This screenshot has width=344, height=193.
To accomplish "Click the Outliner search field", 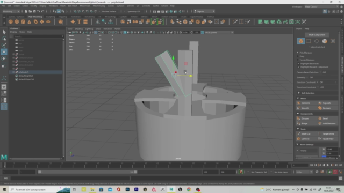I will [38, 36].
